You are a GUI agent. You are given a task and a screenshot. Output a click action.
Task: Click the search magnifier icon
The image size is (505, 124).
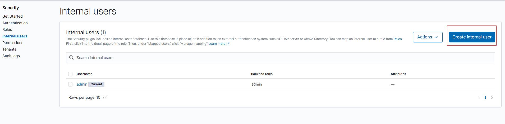pyautogui.click(x=71, y=58)
